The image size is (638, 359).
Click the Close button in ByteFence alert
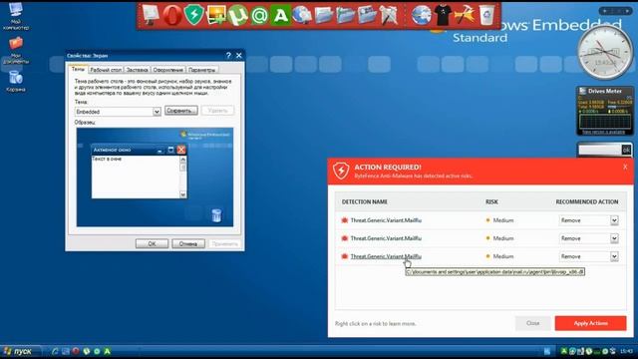pyautogui.click(x=532, y=323)
